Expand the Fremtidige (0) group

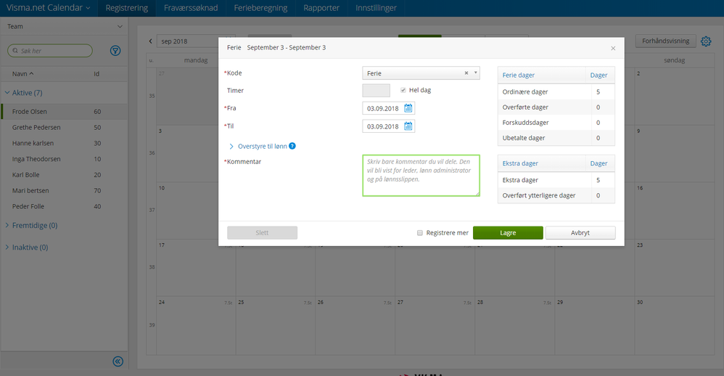31,226
